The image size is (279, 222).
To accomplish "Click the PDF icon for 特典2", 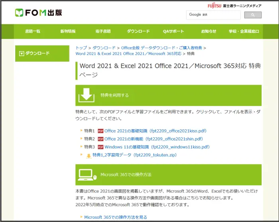I will (100, 139).
